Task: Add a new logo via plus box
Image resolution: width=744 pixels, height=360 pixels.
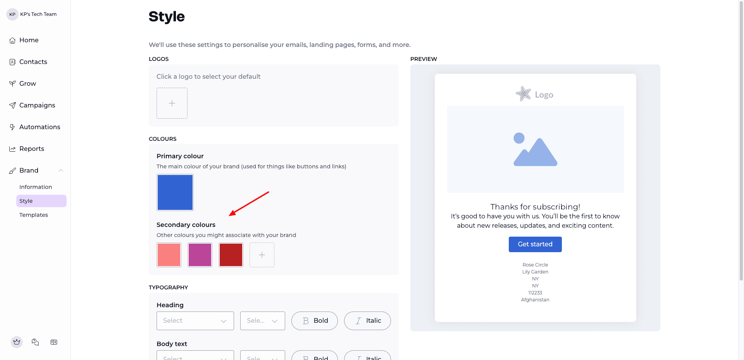Action: pyautogui.click(x=172, y=103)
